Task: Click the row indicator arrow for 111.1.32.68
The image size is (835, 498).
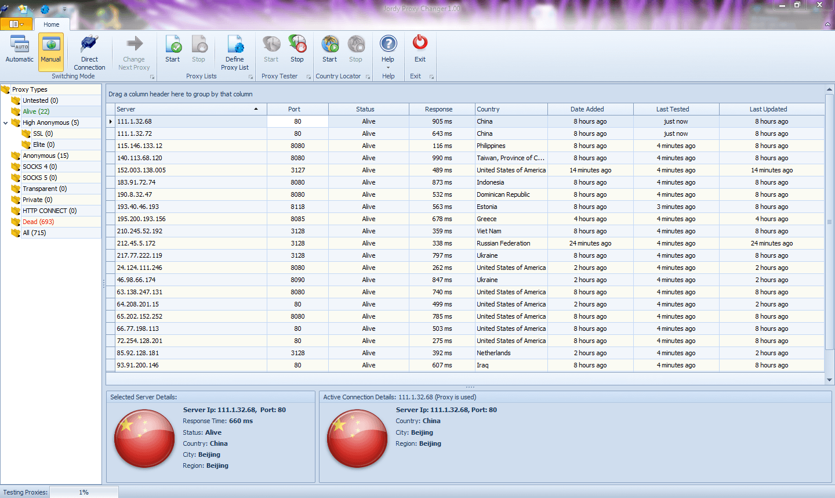Action: [111, 121]
